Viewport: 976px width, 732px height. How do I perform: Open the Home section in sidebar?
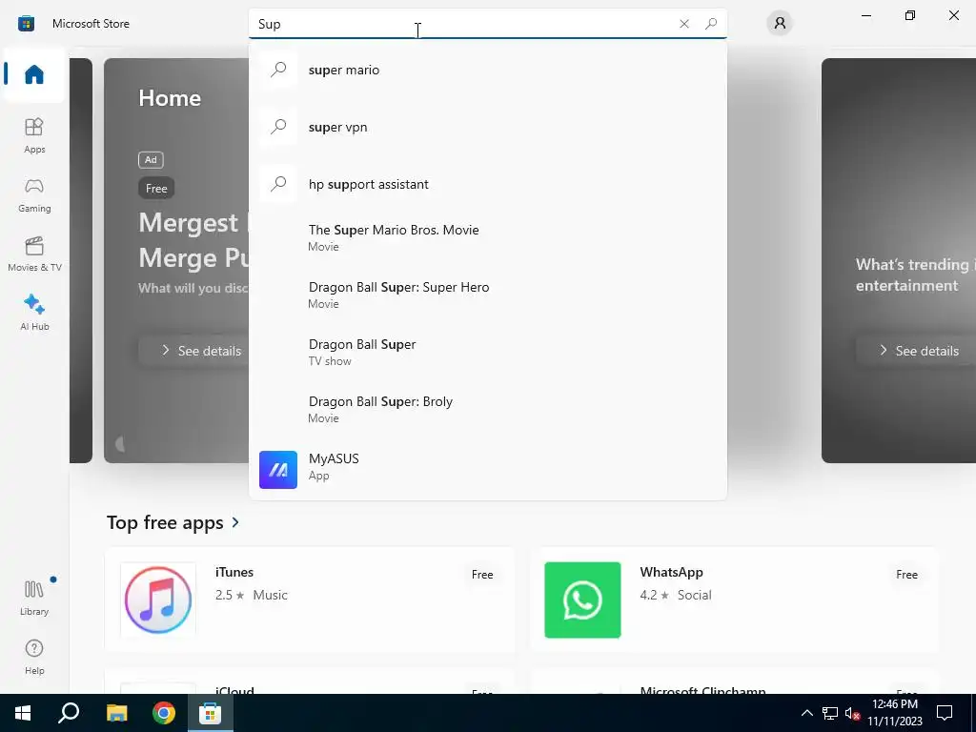tap(34, 74)
